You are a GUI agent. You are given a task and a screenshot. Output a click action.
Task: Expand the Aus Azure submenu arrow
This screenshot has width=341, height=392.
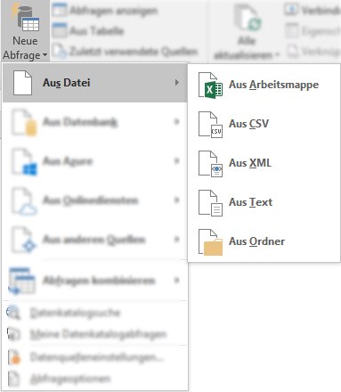tap(177, 160)
